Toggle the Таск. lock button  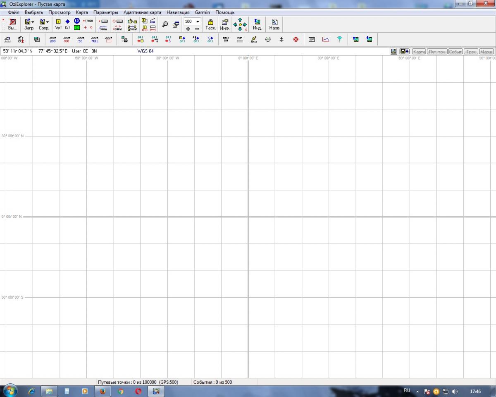[x=210, y=24]
